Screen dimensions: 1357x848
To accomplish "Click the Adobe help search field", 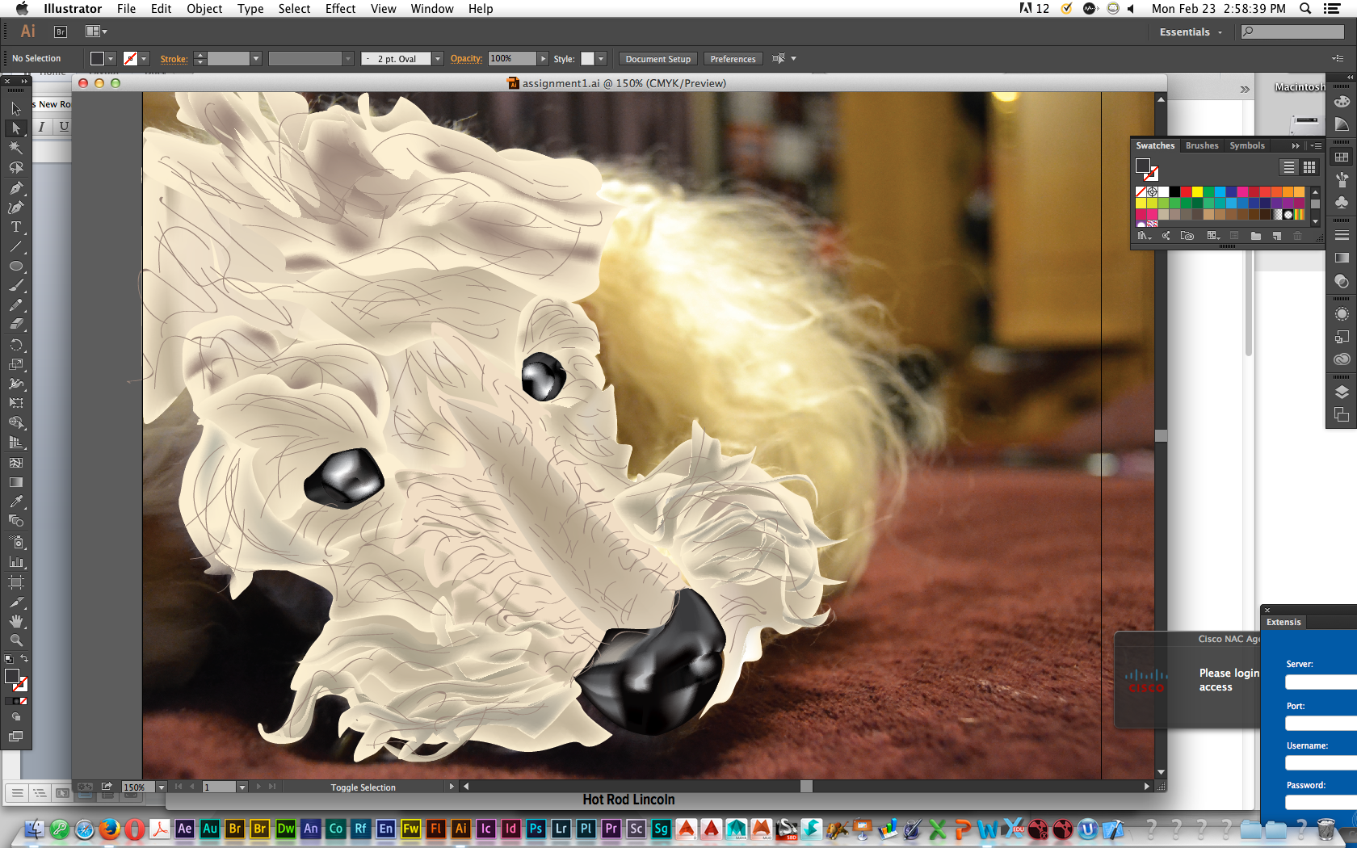I will coord(1292,31).
